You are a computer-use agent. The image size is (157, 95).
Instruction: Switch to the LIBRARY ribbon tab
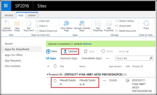32,15
